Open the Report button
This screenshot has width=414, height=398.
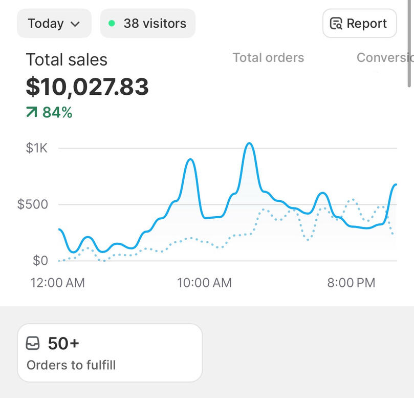[x=359, y=24]
